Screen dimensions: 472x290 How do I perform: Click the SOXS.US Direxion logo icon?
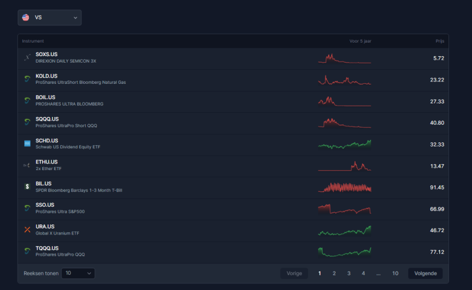(x=27, y=57)
